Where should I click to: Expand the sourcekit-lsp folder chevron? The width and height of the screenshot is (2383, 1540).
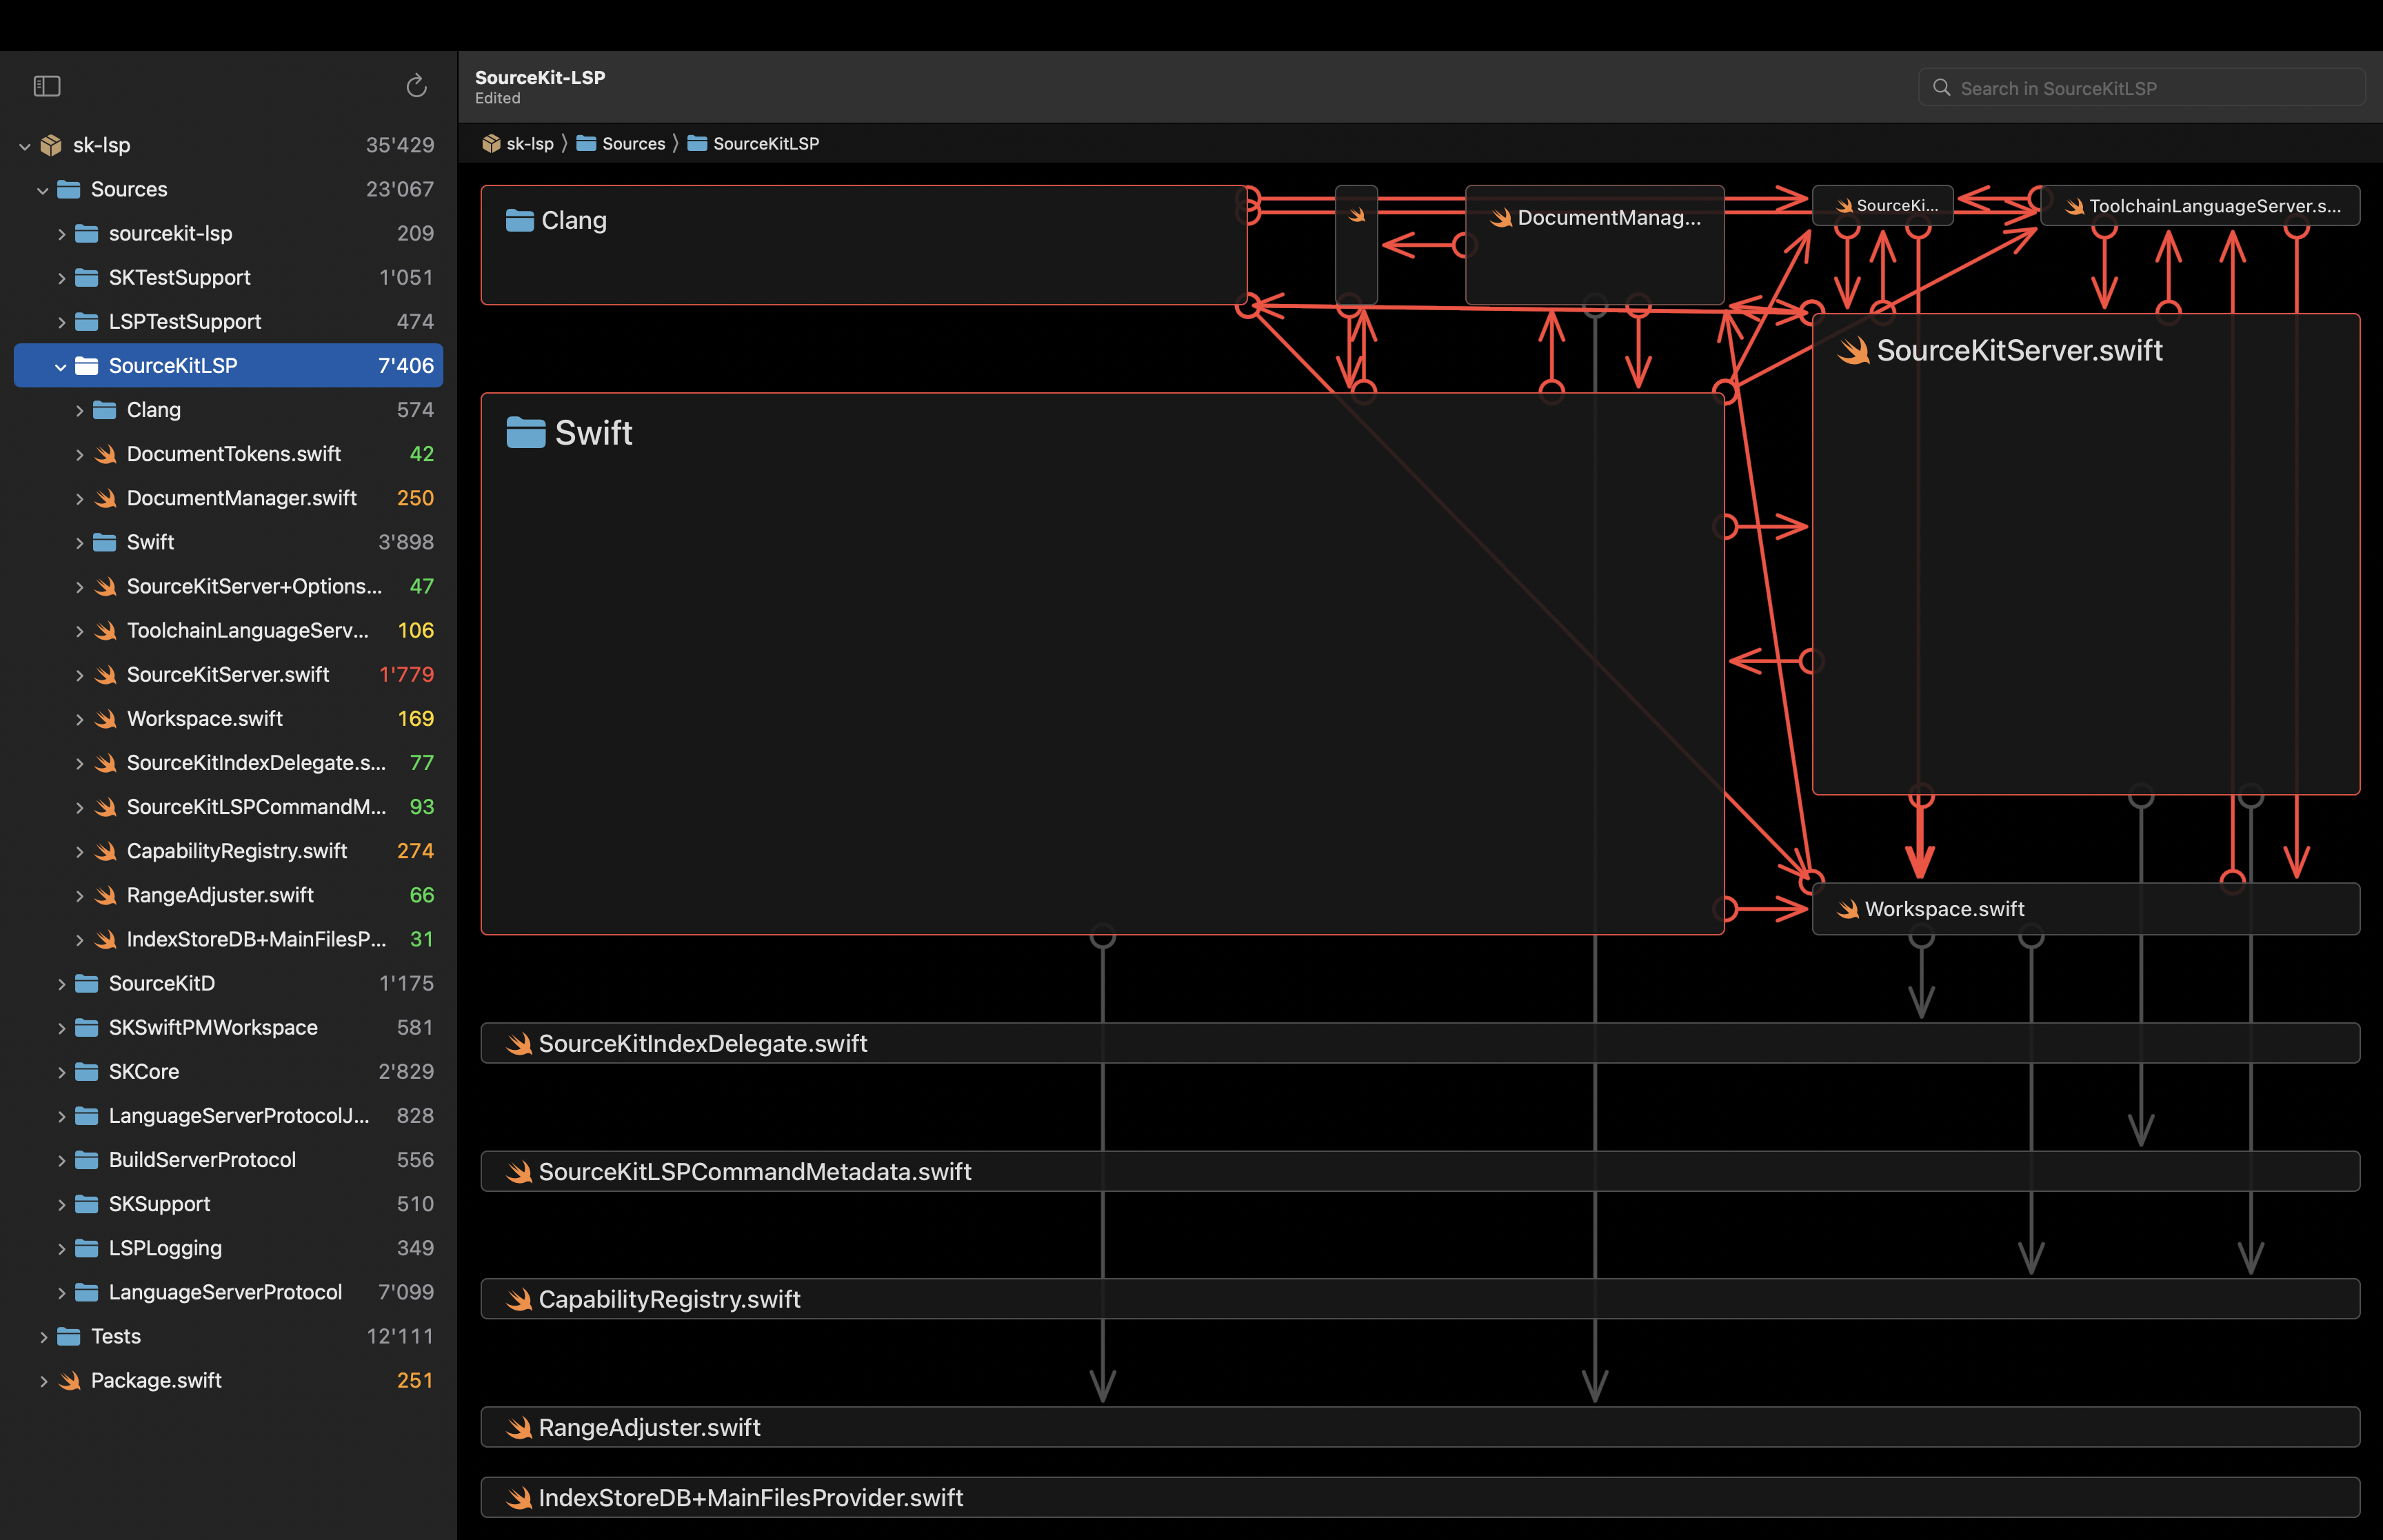(61, 234)
